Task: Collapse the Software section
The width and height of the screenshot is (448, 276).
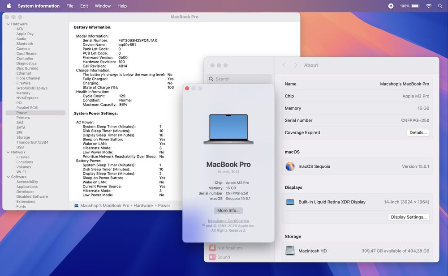Action: click(8, 177)
